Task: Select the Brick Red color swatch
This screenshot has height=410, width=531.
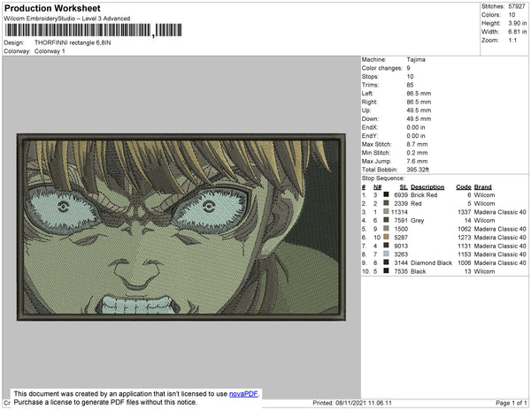Action: pyautogui.click(x=386, y=195)
